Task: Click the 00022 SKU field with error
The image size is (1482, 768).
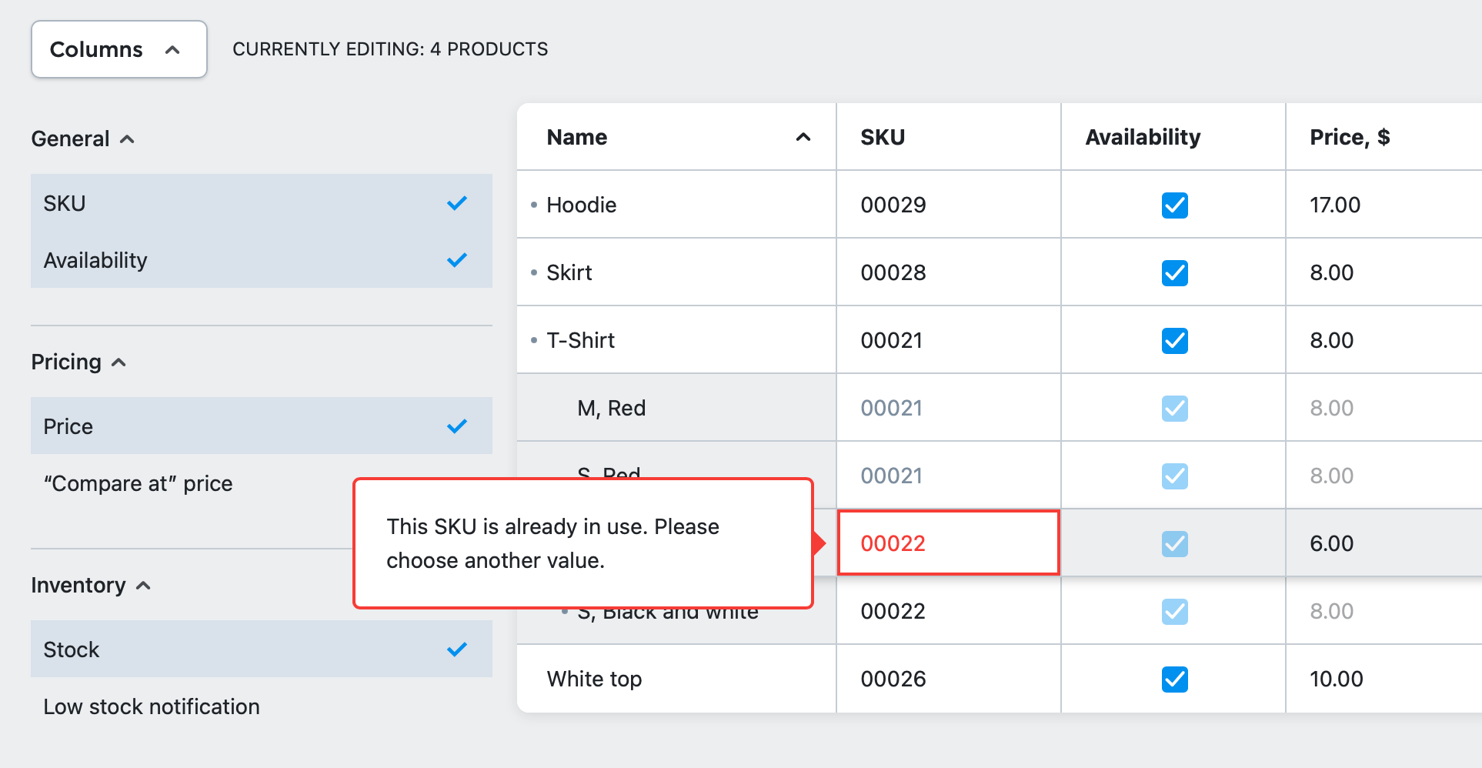Action: coord(947,543)
